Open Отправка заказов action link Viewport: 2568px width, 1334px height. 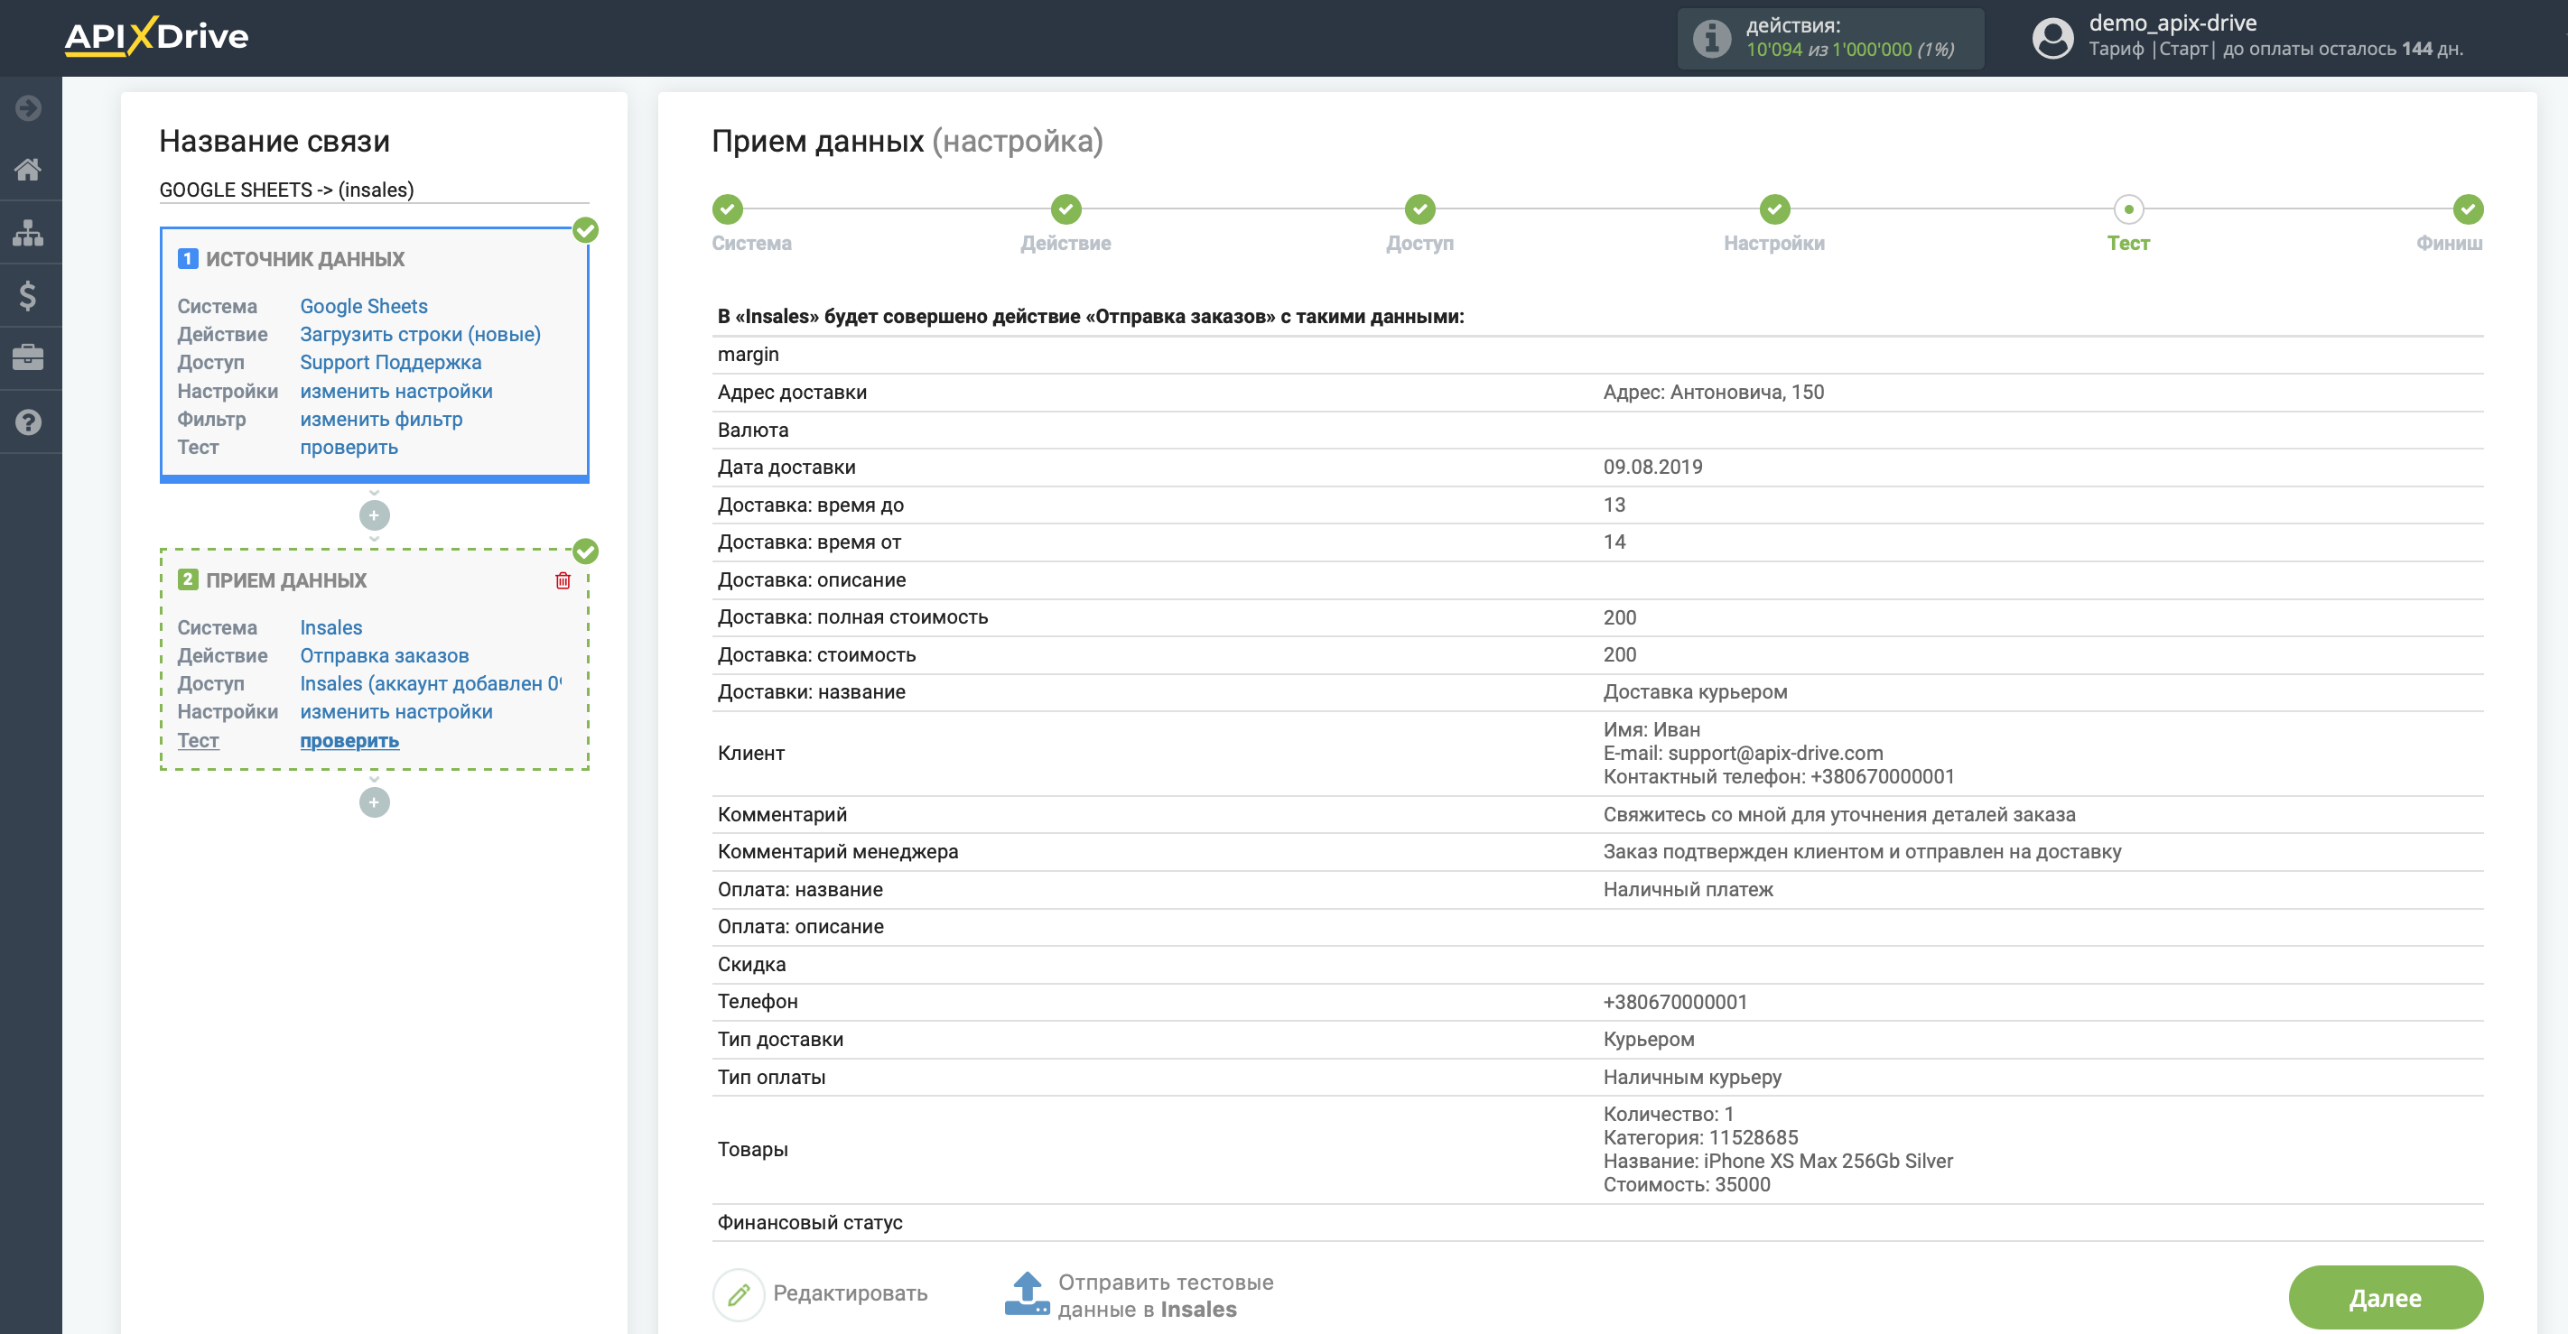[x=385, y=656]
